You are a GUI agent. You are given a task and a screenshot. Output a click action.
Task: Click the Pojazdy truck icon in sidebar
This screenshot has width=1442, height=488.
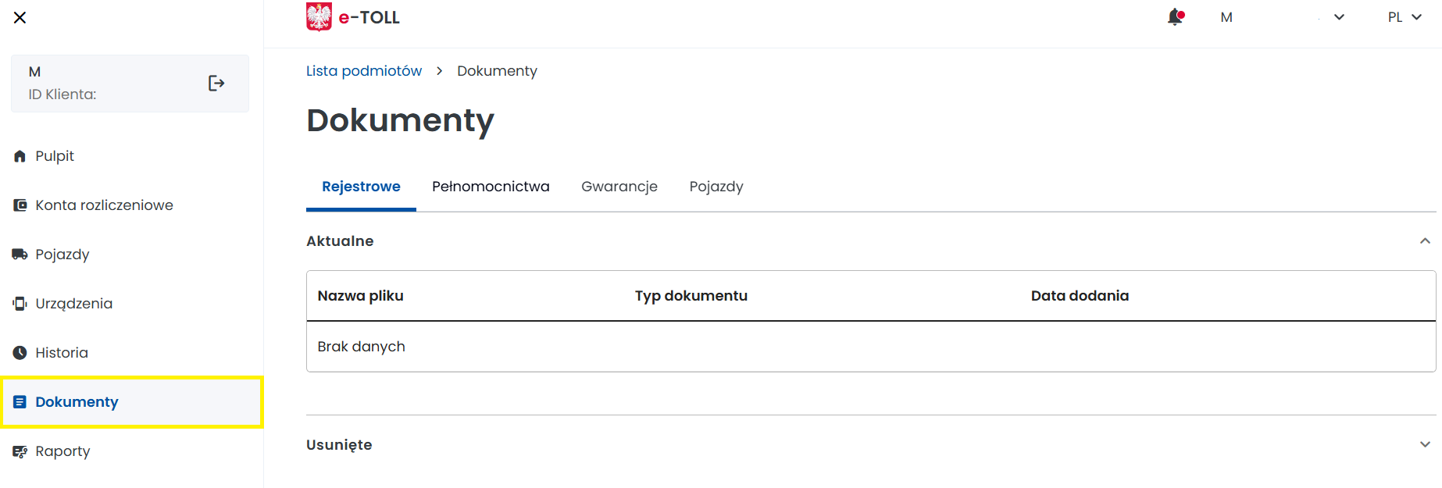pos(20,255)
